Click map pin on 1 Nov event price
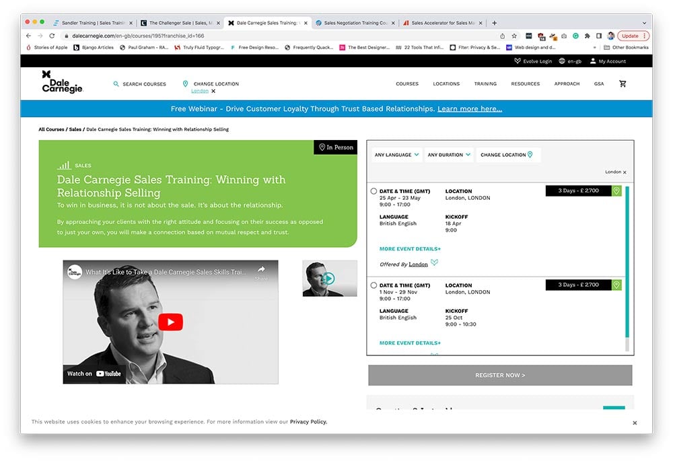This screenshot has height=461, width=673. click(616, 285)
